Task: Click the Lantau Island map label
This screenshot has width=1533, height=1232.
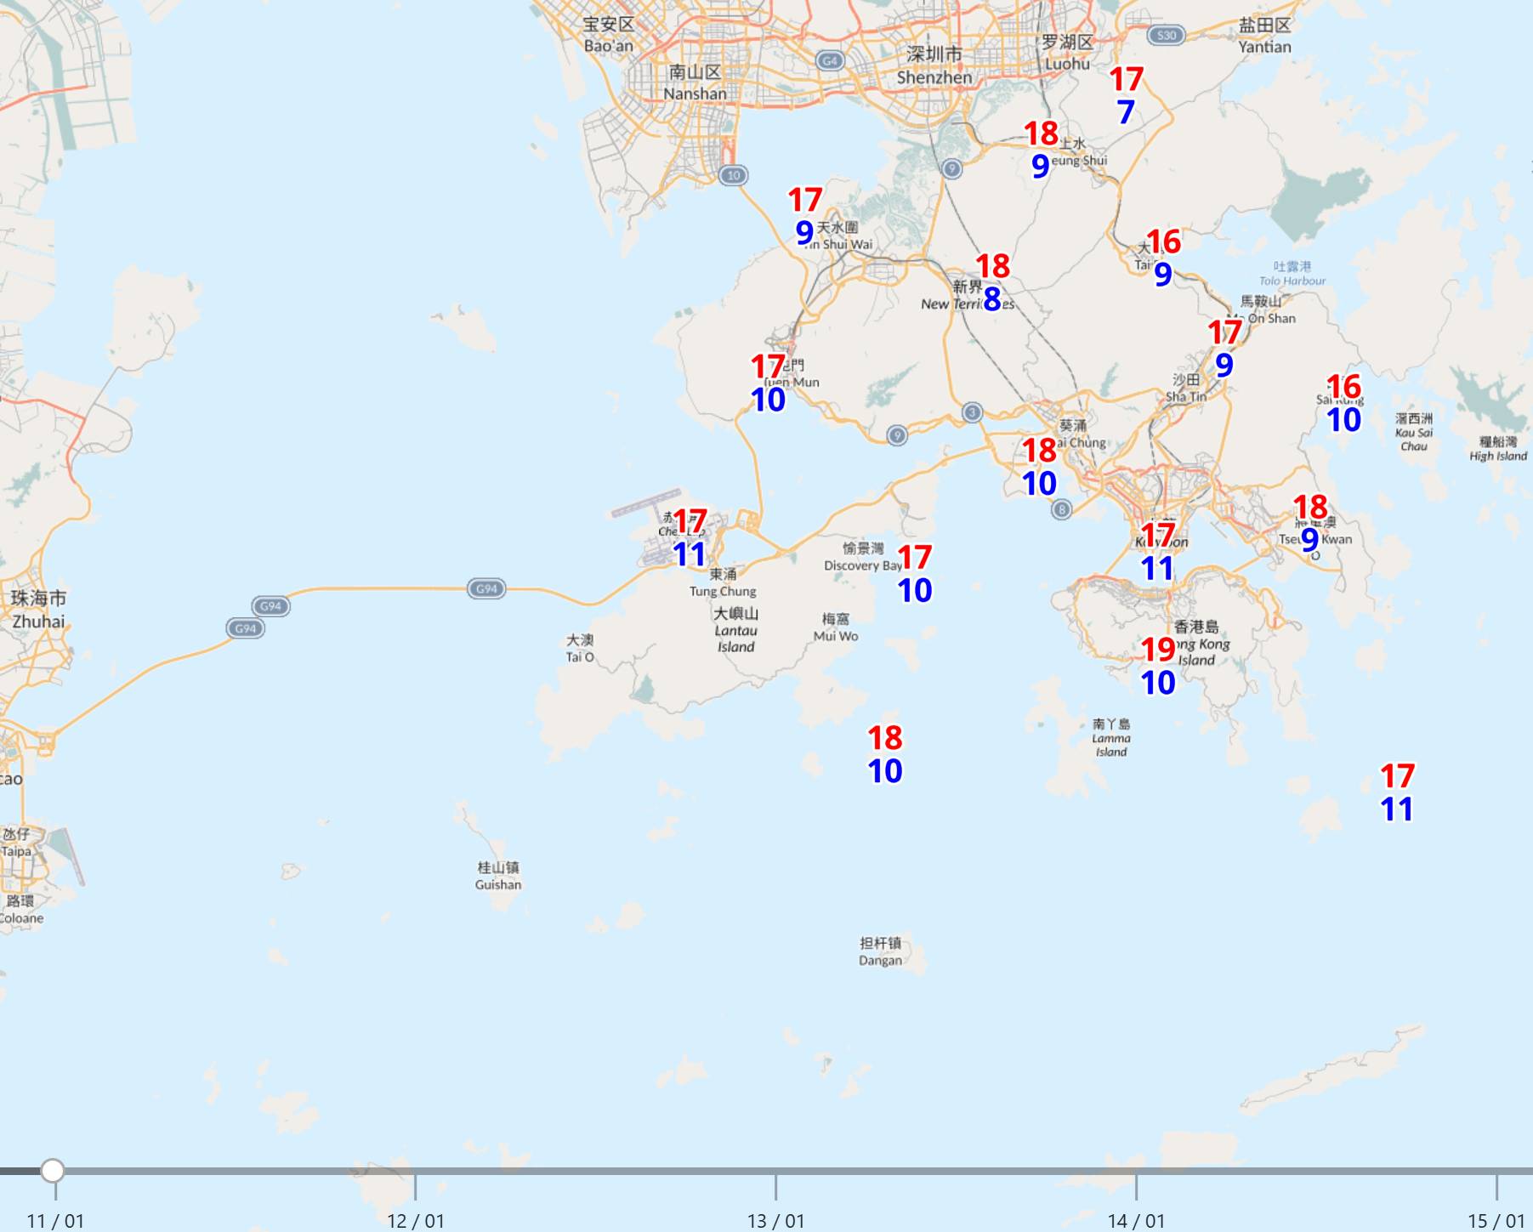Action: pos(735,630)
